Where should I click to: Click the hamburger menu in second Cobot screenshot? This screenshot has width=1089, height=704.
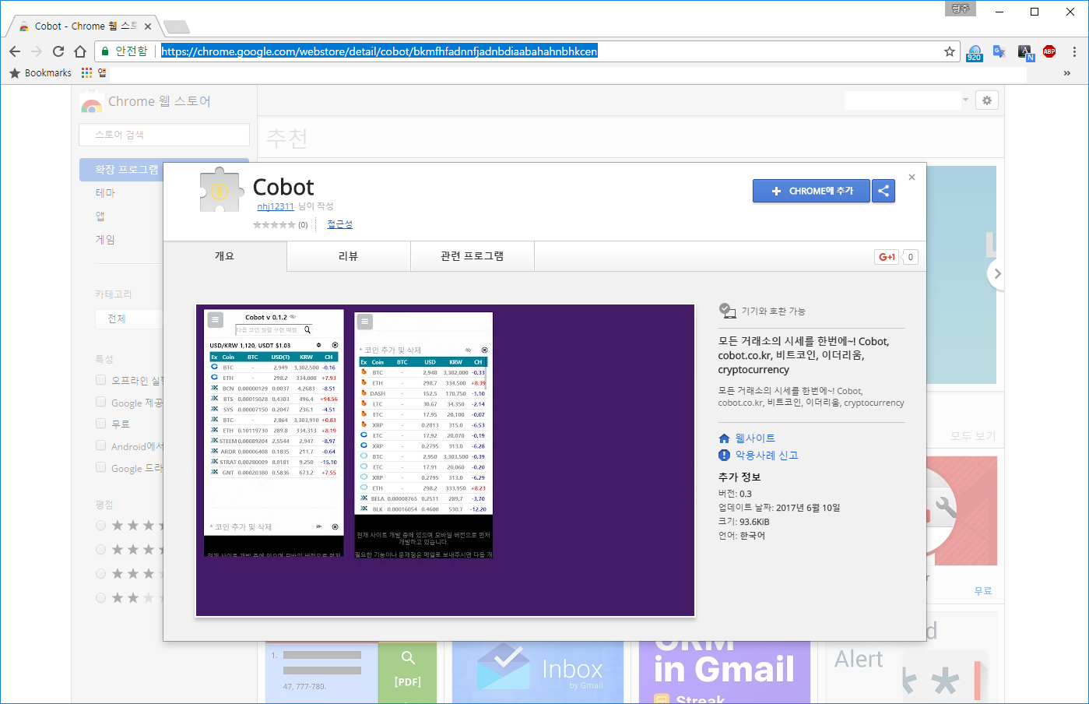coord(364,322)
